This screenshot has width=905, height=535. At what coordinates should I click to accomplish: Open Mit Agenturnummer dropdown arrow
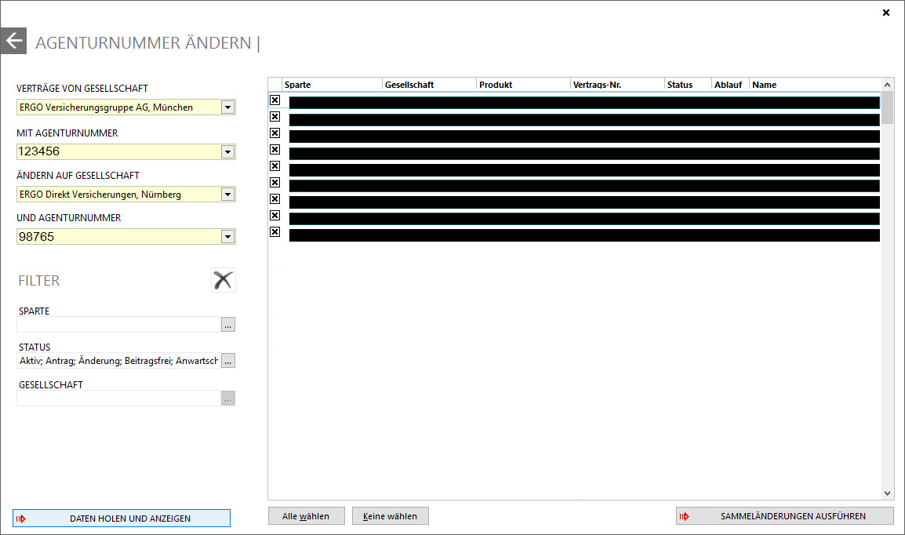click(227, 151)
